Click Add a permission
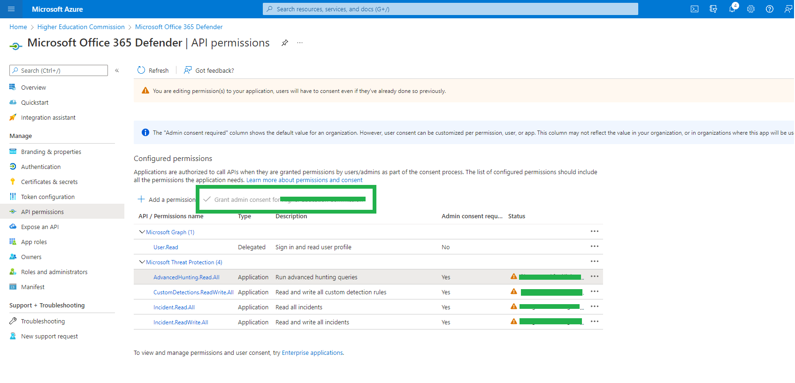Image resolution: width=795 pixels, height=383 pixels. (x=166, y=199)
